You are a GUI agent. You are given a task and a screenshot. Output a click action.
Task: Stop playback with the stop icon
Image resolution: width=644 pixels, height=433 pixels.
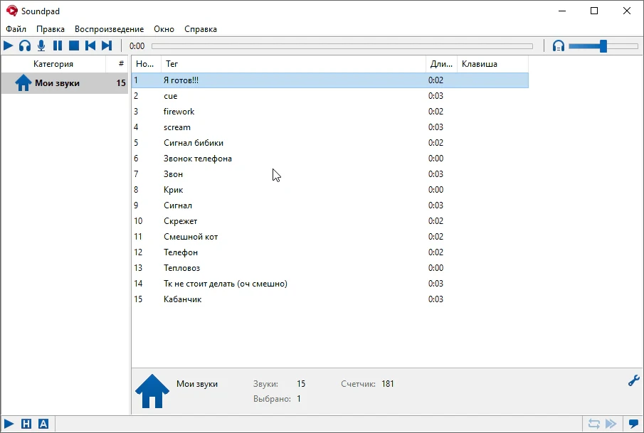pyautogui.click(x=74, y=46)
